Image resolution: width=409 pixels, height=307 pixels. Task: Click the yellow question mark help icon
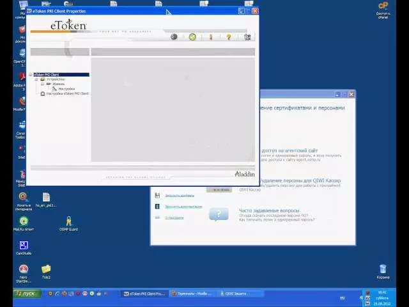(229, 37)
